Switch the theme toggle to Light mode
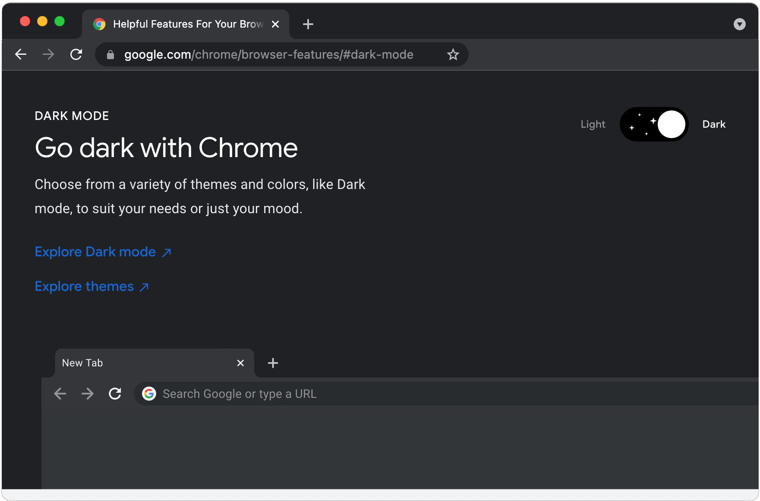Image resolution: width=760 pixels, height=501 pixels. (654, 124)
